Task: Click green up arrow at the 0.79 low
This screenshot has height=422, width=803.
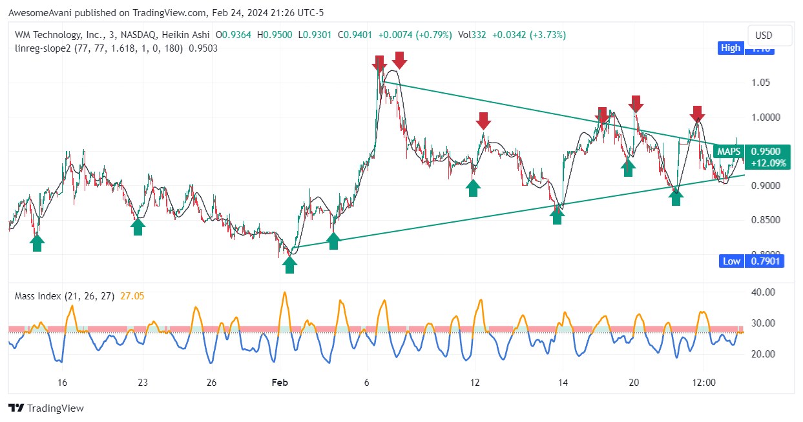Action: [289, 265]
